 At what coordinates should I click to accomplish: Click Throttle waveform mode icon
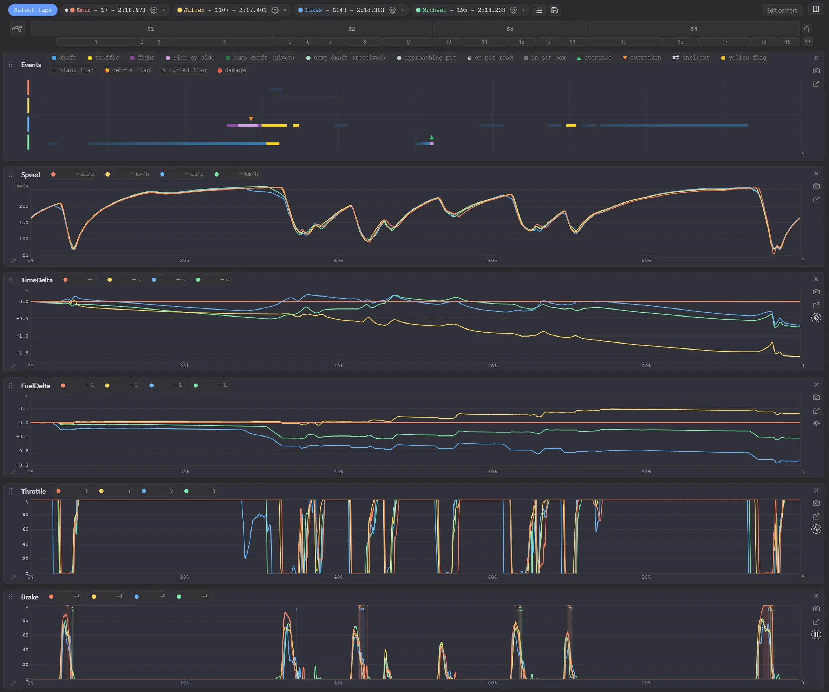coord(816,529)
